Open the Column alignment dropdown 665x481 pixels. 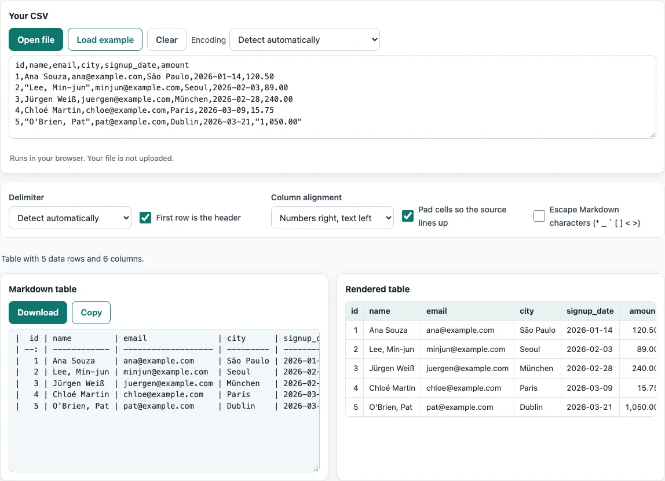coord(332,218)
